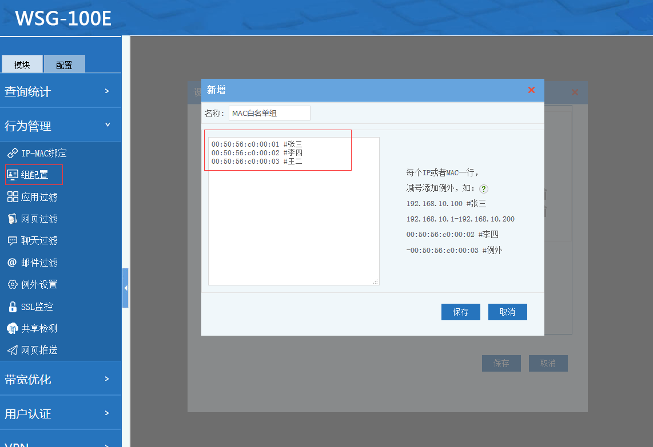
Task: Select the 组配置 sidebar icon
Action: tap(12, 175)
